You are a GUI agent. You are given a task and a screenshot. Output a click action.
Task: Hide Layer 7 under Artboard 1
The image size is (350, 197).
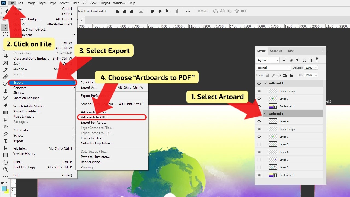click(259, 137)
